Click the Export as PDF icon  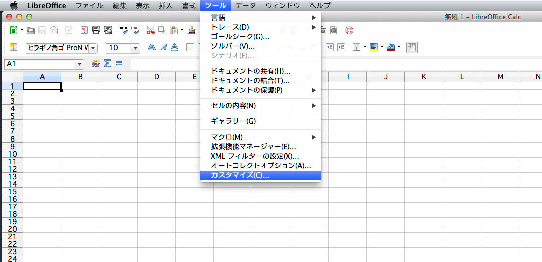[x=84, y=31]
